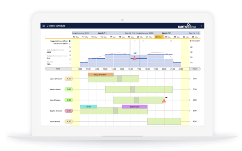The image size is (242, 151).
Task: Select 17 Mar in the date row
Action: tap(113, 37)
